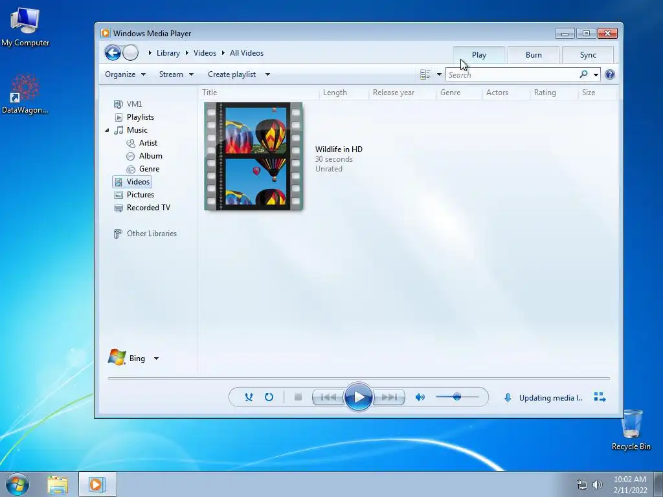663x497 pixels.
Task: Open the Windows Start button
Action: tap(17, 484)
